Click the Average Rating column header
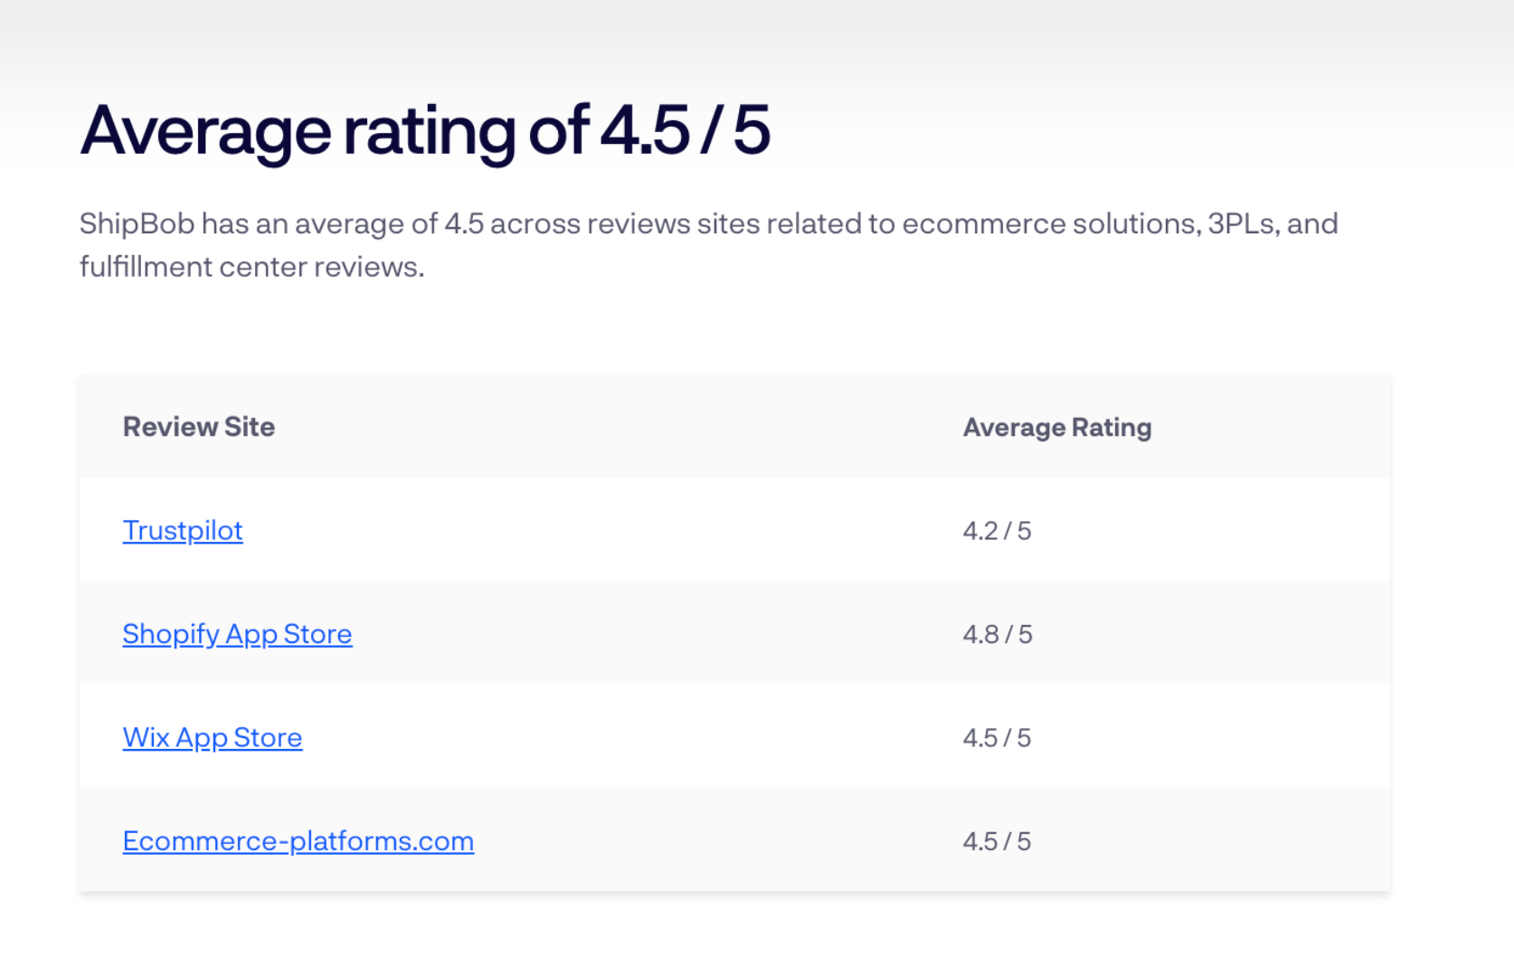 click(x=1056, y=427)
